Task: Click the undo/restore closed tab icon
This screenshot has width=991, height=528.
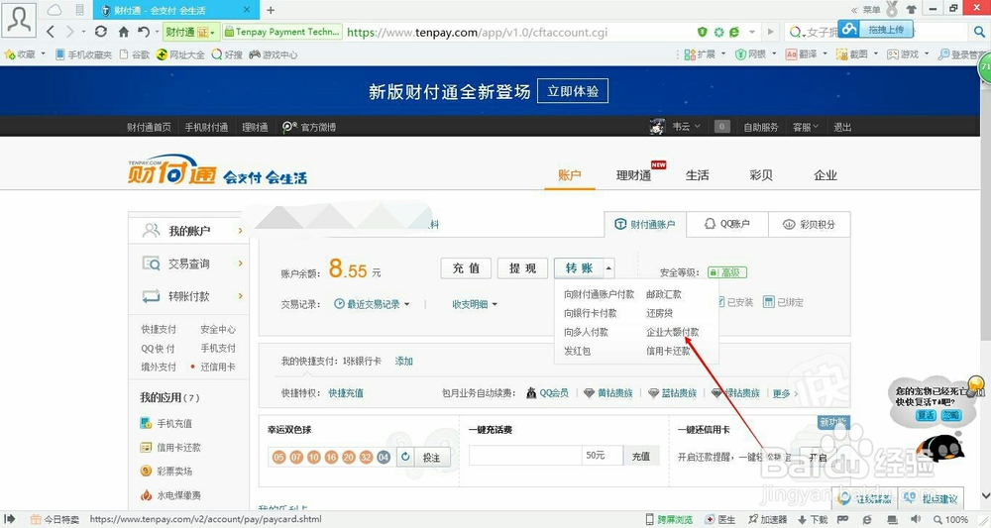Action: point(144,32)
